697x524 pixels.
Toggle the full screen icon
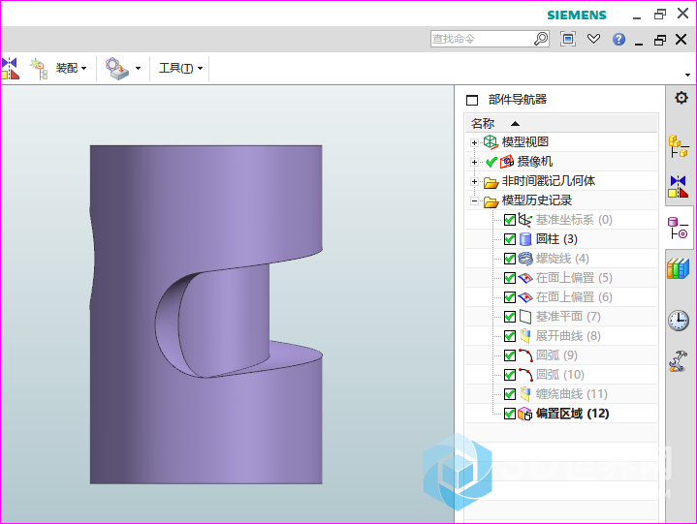click(568, 39)
